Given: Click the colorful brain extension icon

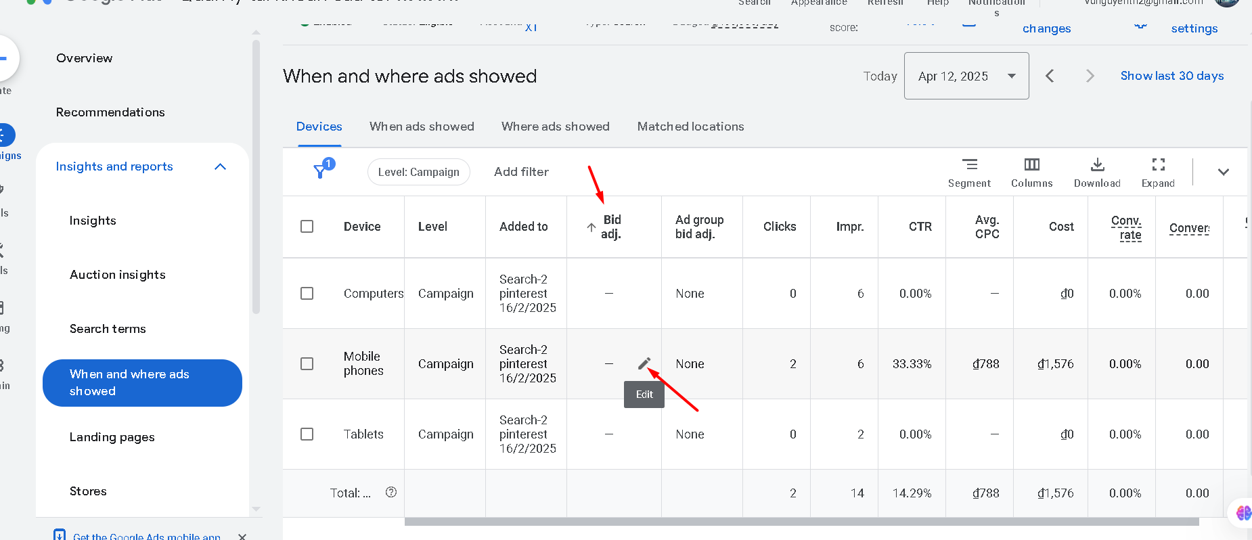Looking at the screenshot, I should point(1243,512).
